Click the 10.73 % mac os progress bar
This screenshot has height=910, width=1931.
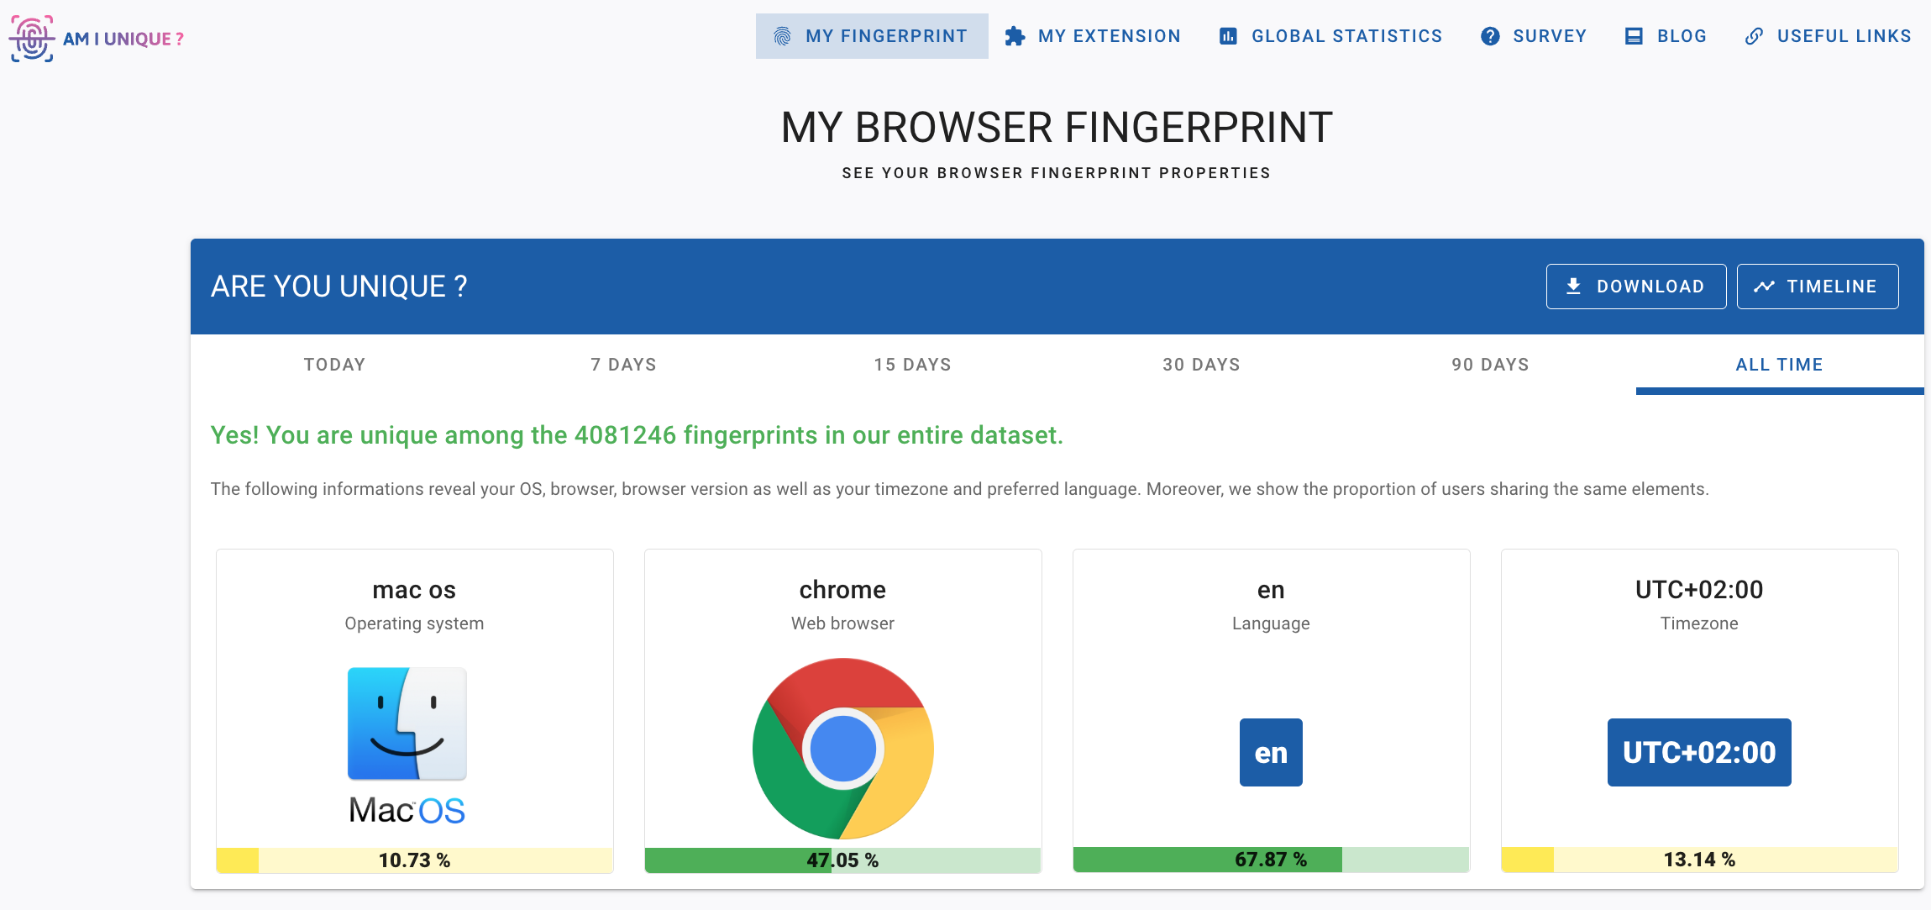click(415, 860)
